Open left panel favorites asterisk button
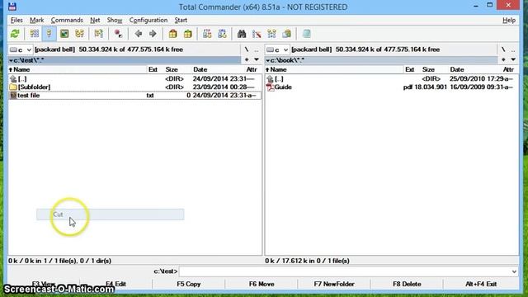528x297 pixels. pos(247,59)
